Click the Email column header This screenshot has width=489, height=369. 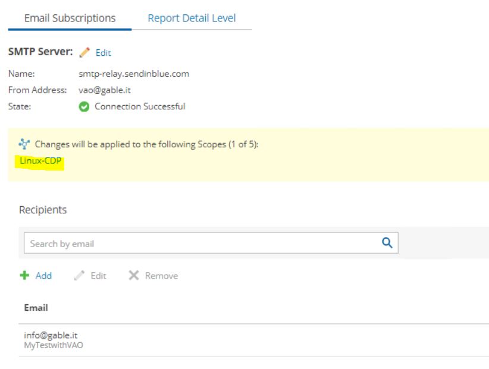click(x=36, y=308)
